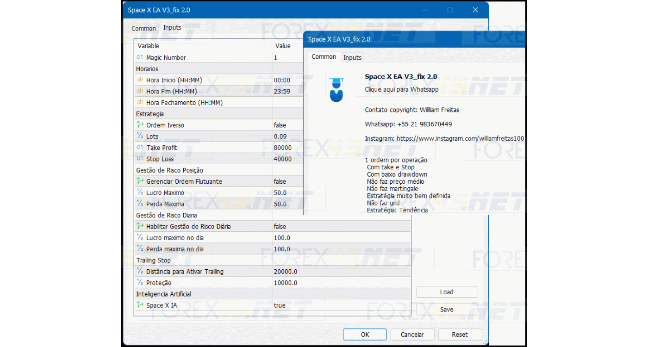Viewport: 648px width, 347px height.
Task: Click the Magic Number integer type icon
Action: pos(140,57)
